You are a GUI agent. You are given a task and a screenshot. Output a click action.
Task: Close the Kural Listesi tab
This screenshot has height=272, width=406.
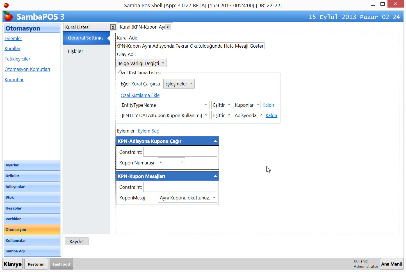(113, 27)
